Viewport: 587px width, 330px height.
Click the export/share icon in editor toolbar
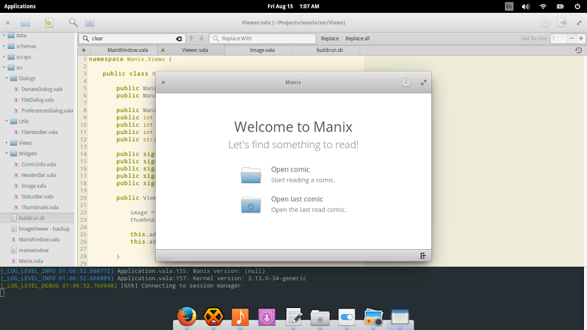562,23
